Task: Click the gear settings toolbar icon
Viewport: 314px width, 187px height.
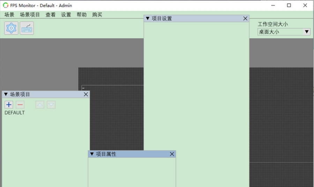Action: 11,28
